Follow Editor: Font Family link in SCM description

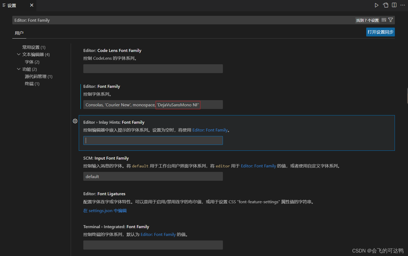(259, 166)
